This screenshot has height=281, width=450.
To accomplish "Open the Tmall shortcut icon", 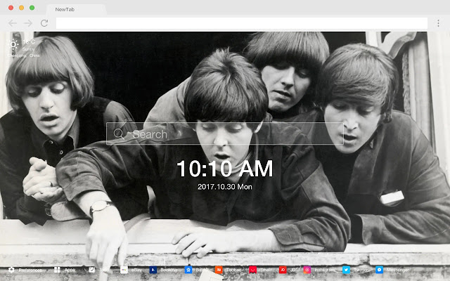I will pos(253,270).
